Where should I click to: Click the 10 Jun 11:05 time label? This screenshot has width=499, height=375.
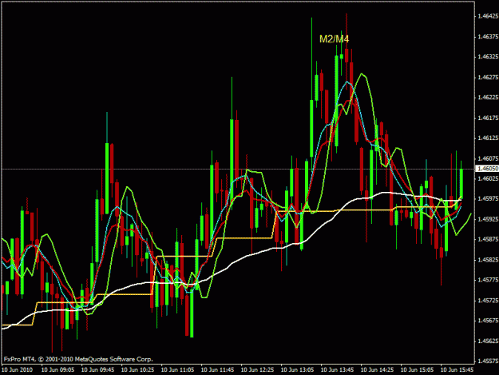[177, 369]
